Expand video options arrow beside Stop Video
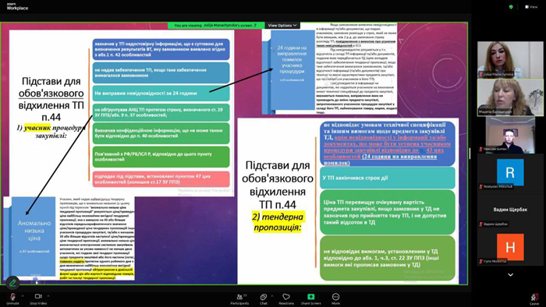The height and width of the screenshot is (307, 546). pos(48,296)
